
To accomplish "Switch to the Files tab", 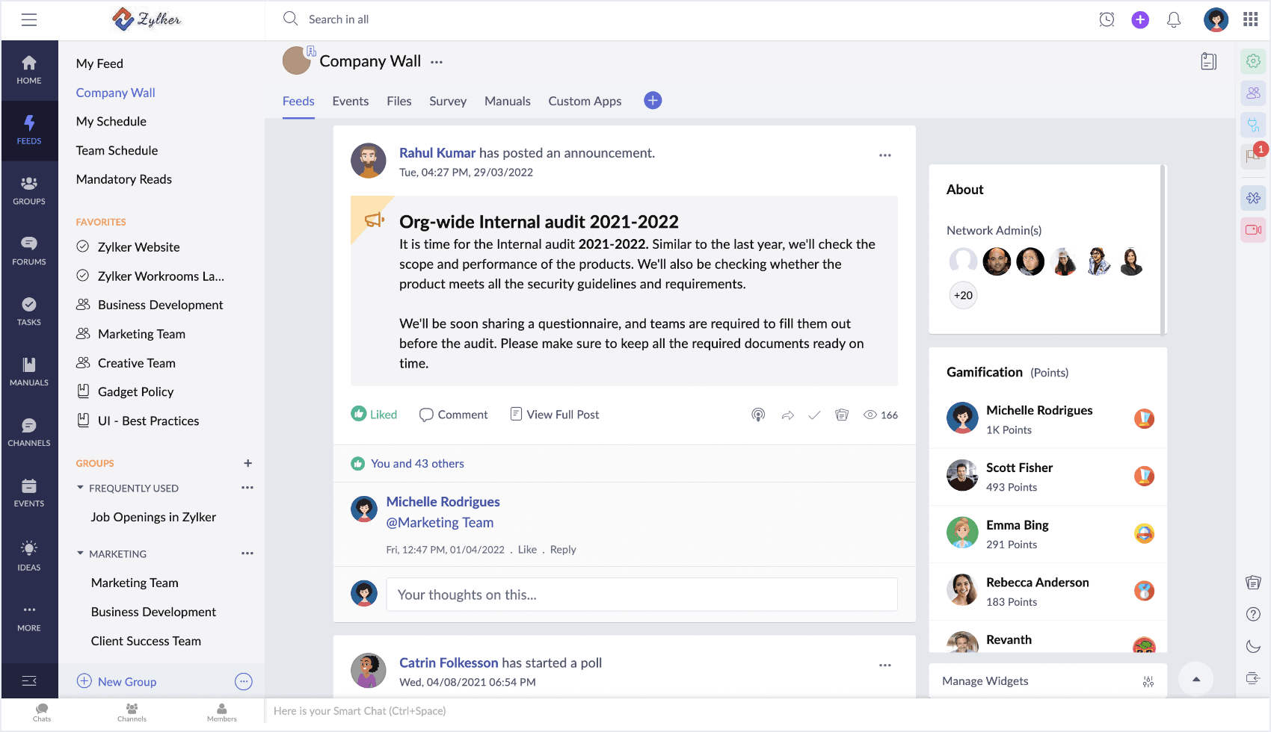I will pyautogui.click(x=398, y=101).
